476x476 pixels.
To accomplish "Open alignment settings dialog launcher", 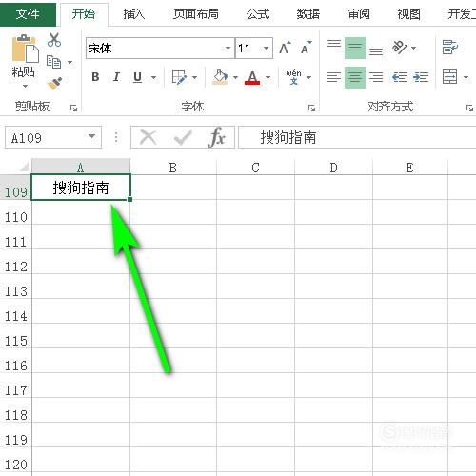I will [469, 109].
